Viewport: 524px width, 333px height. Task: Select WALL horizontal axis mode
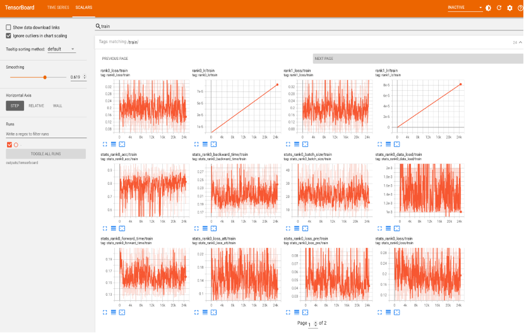tap(57, 106)
